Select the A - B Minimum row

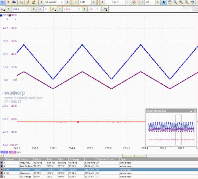[99, 170]
